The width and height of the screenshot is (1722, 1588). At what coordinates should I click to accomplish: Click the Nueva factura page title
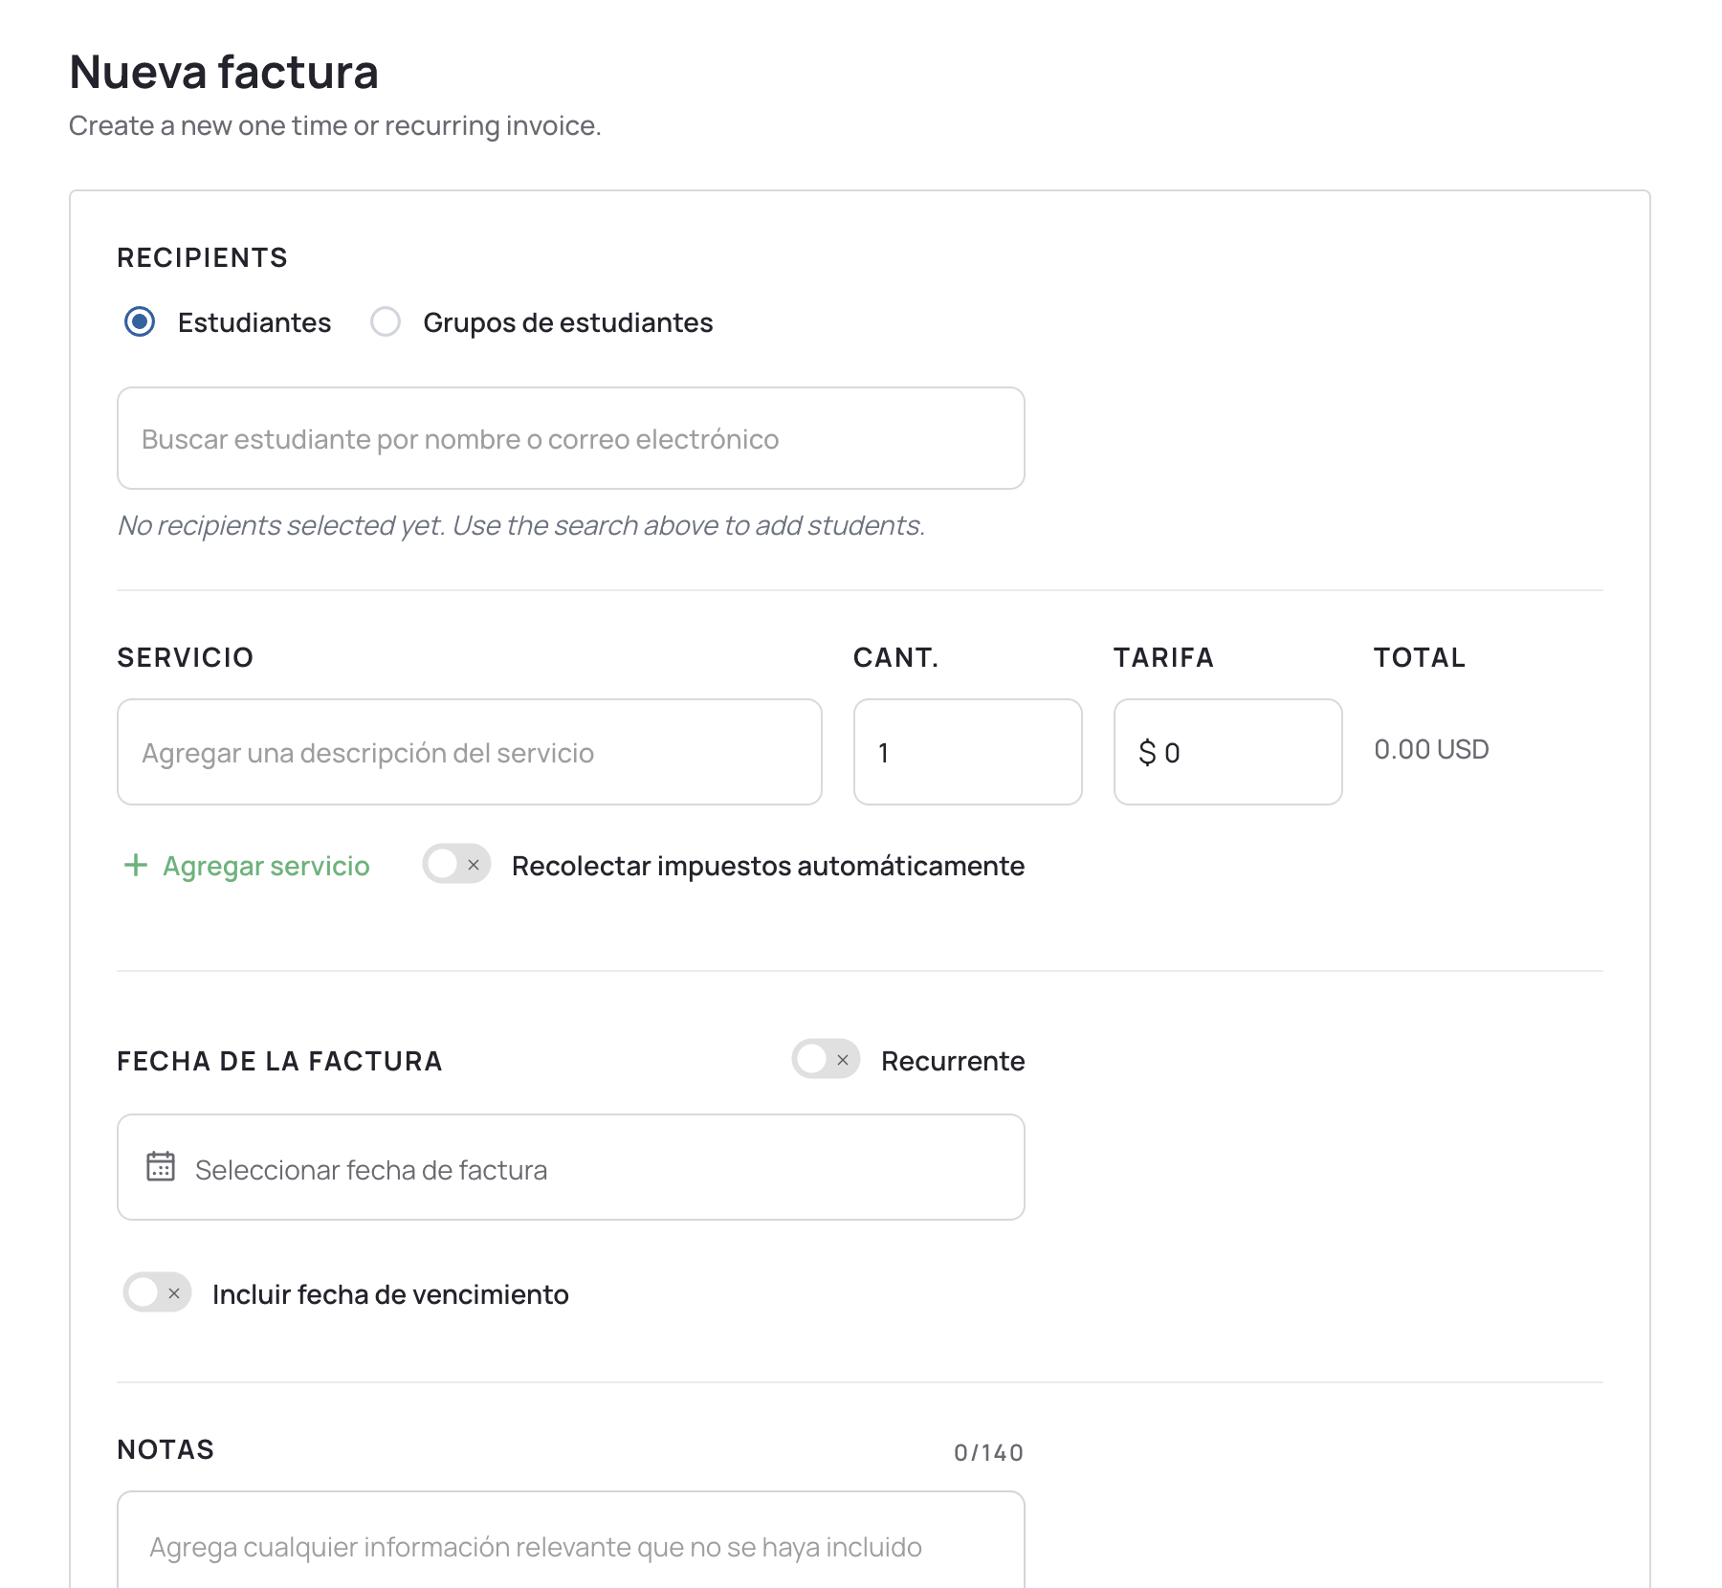223,71
